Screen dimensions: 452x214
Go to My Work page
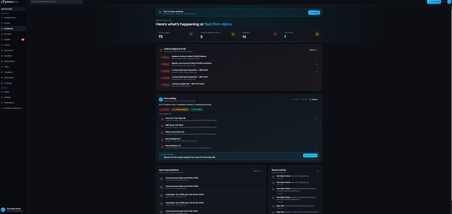tap(13, 34)
